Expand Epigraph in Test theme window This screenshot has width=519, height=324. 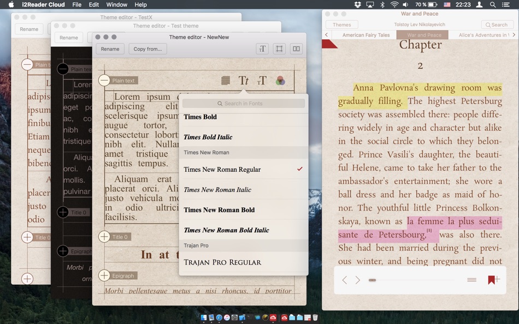click(63, 251)
